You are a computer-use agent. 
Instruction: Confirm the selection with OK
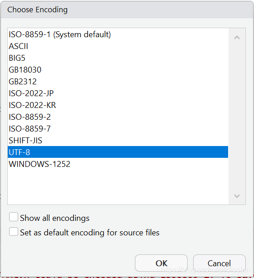click(x=161, y=263)
